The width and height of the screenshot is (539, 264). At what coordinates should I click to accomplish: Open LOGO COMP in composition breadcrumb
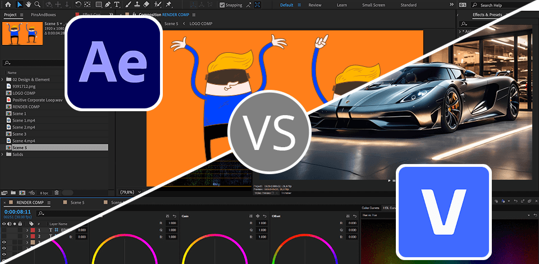tap(201, 24)
